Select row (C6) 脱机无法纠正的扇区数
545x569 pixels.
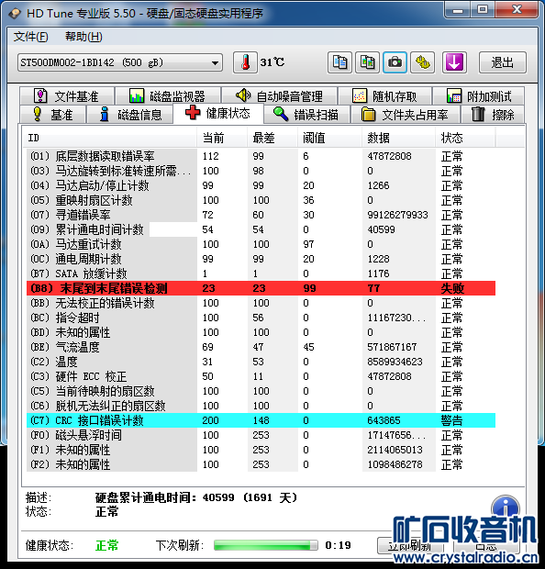(x=261, y=406)
